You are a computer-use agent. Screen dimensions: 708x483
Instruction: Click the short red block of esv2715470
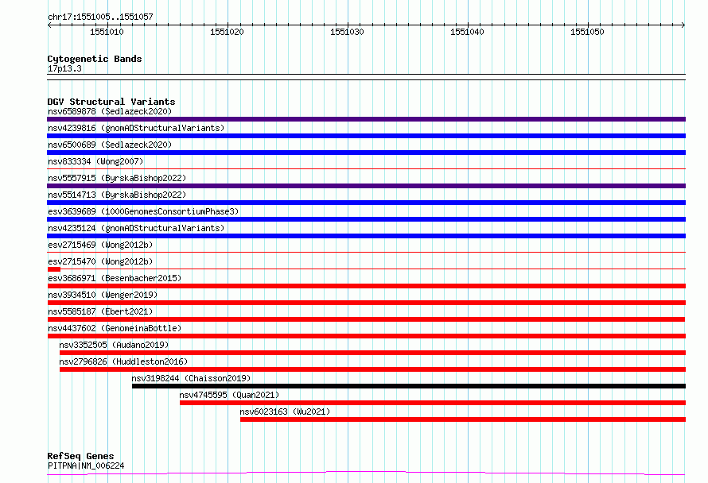[x=54, y=269]
